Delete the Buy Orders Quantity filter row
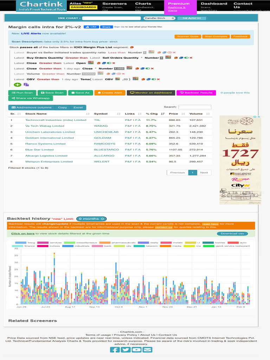 coord(191,58)
